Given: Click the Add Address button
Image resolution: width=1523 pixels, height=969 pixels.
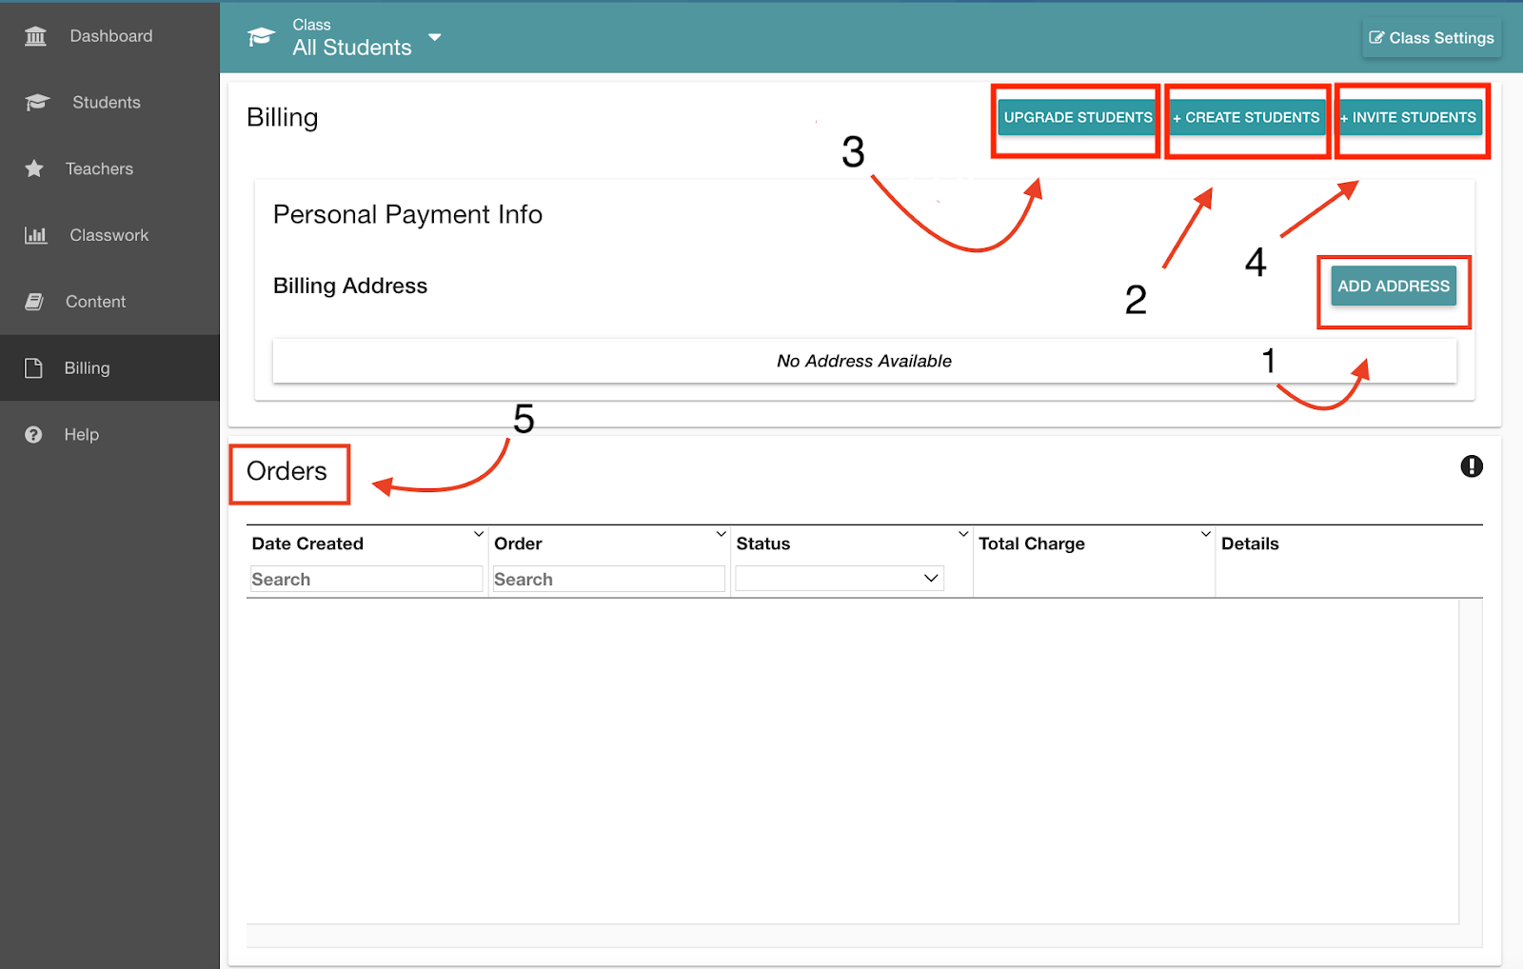Looking at the screenshot, I should tap(1394, 286).
